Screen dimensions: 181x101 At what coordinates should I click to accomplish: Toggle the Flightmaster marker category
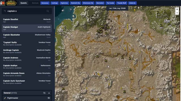(x=27, y=98)
